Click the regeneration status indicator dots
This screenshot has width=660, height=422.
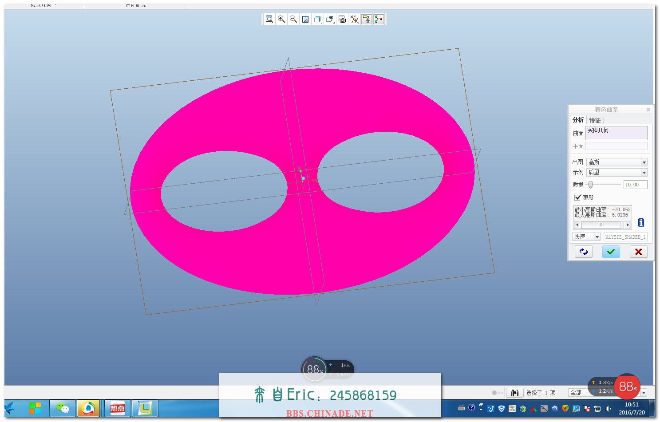pos(498,393)
